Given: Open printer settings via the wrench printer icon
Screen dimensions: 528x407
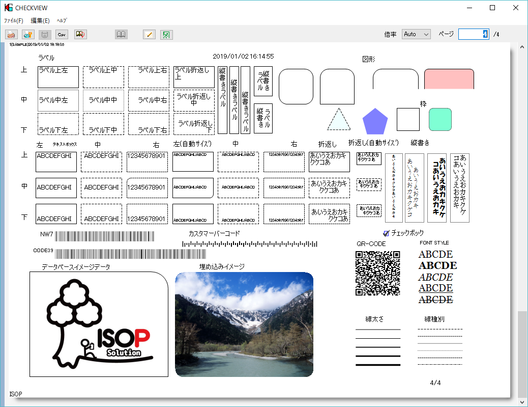Looking at the screenshot, I should [x=28, y=35].
